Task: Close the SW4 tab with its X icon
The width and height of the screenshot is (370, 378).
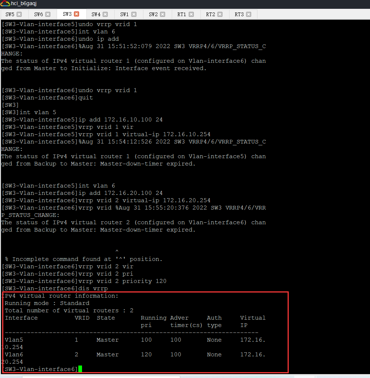Action: click(x=105, y=14)
